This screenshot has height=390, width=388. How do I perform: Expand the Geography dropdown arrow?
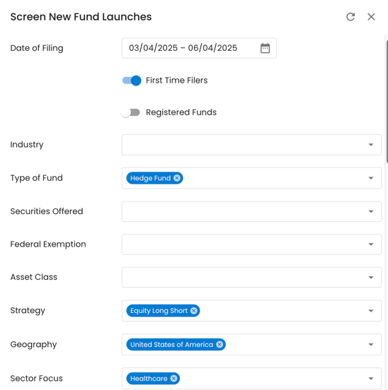(371, 345)
